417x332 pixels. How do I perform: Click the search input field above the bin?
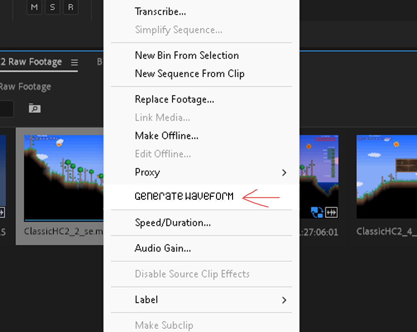pyautogui.click(x=7, y=108)
